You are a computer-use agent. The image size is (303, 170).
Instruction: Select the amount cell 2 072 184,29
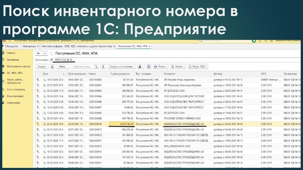[122, 124]
